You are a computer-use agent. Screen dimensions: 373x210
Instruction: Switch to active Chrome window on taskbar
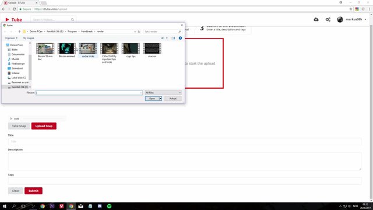pos(71,206)
